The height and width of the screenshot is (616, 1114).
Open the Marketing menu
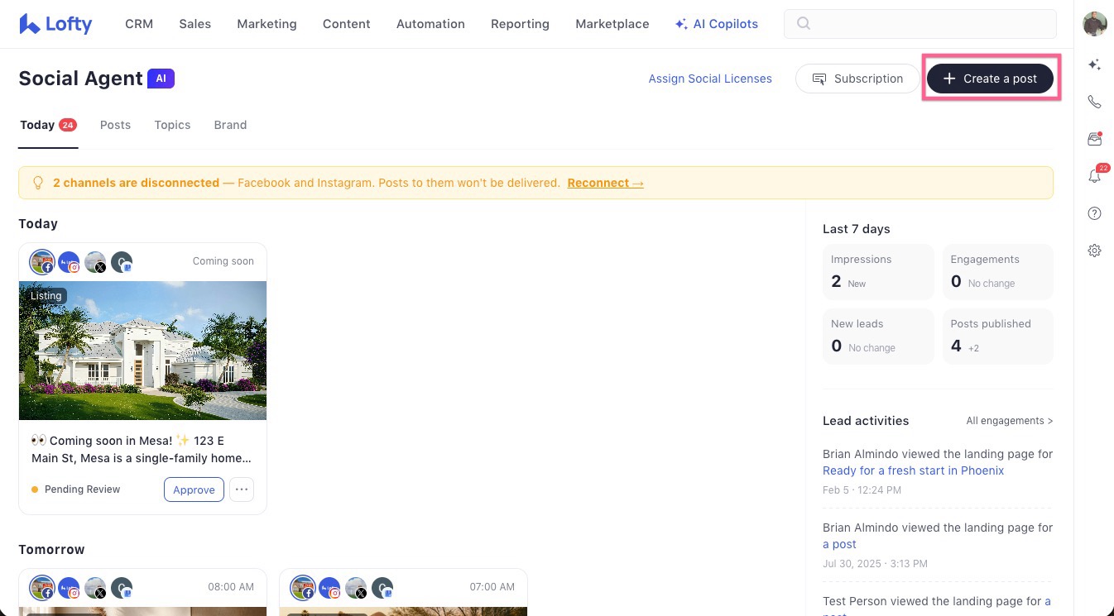click(266, 24)
